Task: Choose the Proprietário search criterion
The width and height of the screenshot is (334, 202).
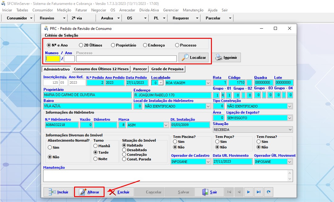Action: (x=113, y=45)
